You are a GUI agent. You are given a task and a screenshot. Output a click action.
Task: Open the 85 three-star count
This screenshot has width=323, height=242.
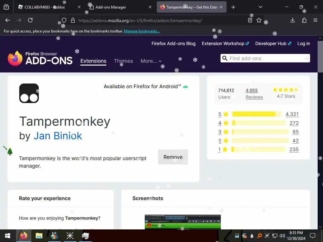pyautogui.click(x=295, y=132)
